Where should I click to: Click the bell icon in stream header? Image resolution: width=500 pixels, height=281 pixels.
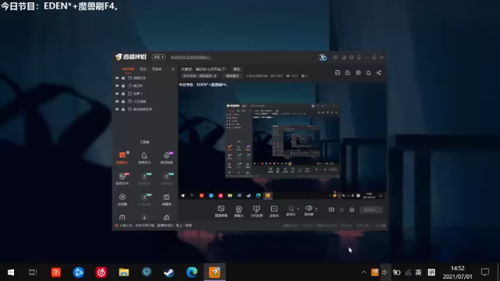(368, 73)
